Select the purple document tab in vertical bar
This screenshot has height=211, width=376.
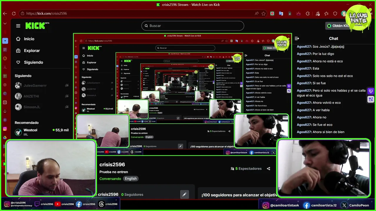[5, 50]
